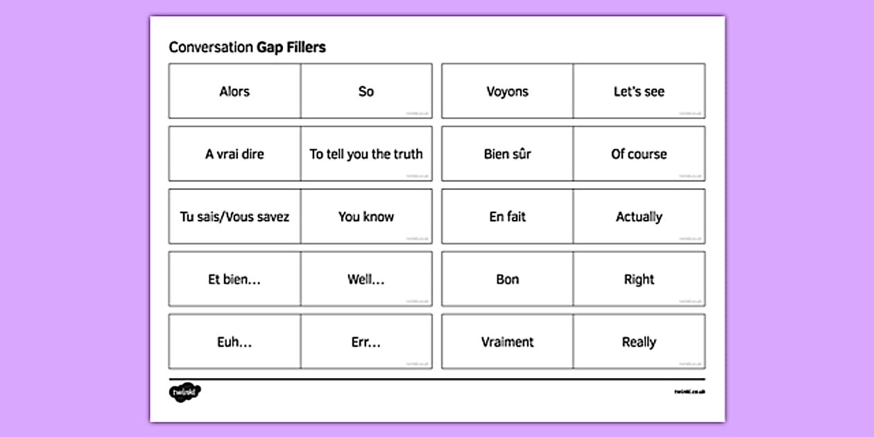Click the Conversation Gap Fillers title

click(x=247, y=47)
